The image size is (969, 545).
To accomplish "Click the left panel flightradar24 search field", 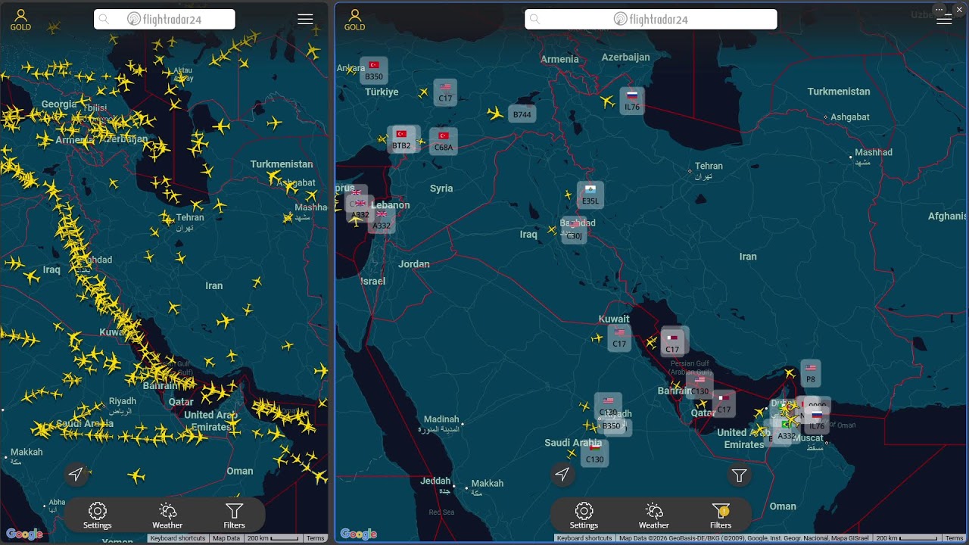I will point(164,19).
